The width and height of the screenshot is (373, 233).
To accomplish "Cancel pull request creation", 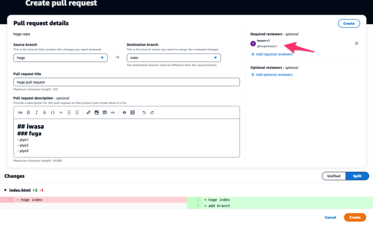I will [x=330, y=217].
